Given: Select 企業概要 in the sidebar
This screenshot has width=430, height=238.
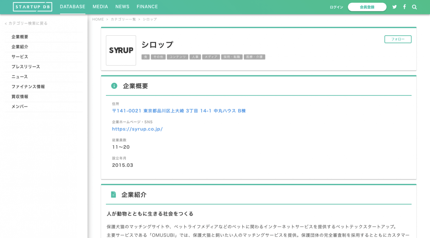Looking at the screenshot, I should click(x=44, y=37).
